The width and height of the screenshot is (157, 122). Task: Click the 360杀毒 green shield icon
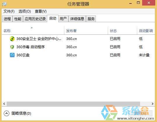[12, 47]
